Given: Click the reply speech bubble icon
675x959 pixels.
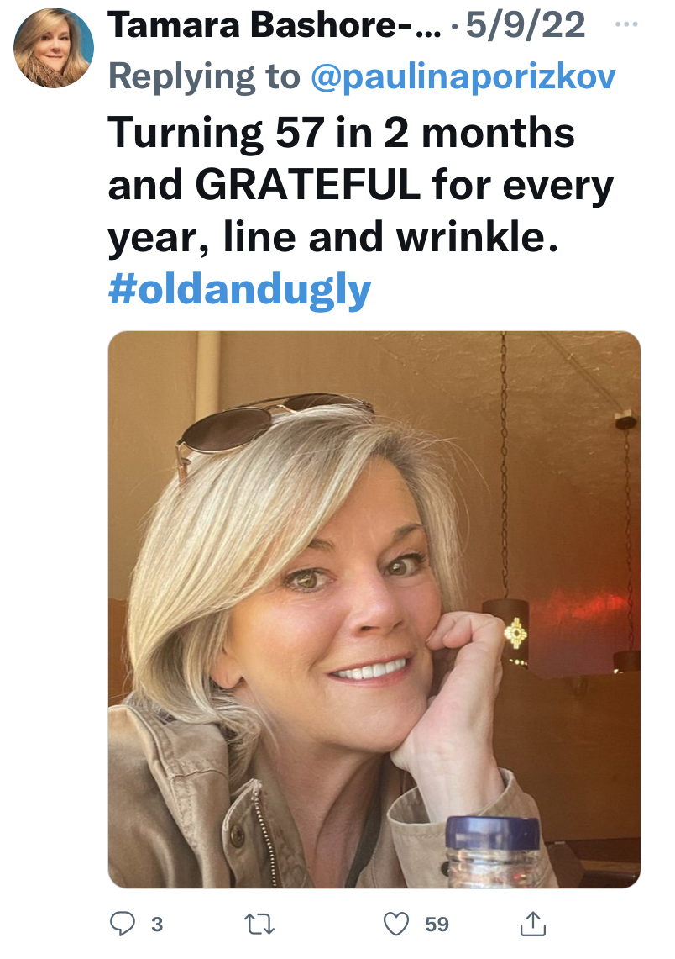Looking at the screenshot, I should [x=123, y=925].
